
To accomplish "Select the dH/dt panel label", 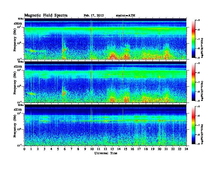I will tap(18, 23).
